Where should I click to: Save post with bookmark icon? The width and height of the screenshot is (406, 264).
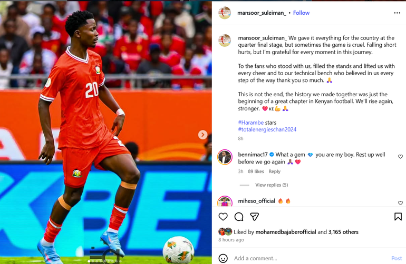point(398,217)
